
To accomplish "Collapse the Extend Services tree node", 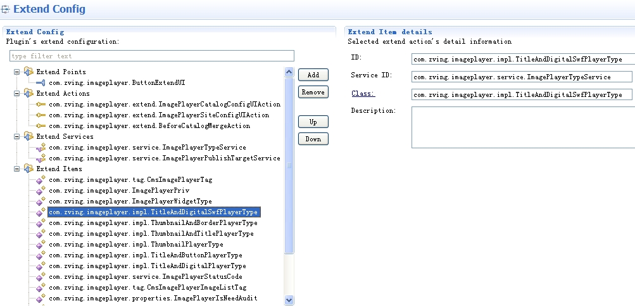I will pyautogui.click(x=16, y=137).
